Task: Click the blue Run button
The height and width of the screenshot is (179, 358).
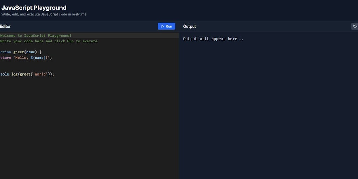Action: point(166,26)
